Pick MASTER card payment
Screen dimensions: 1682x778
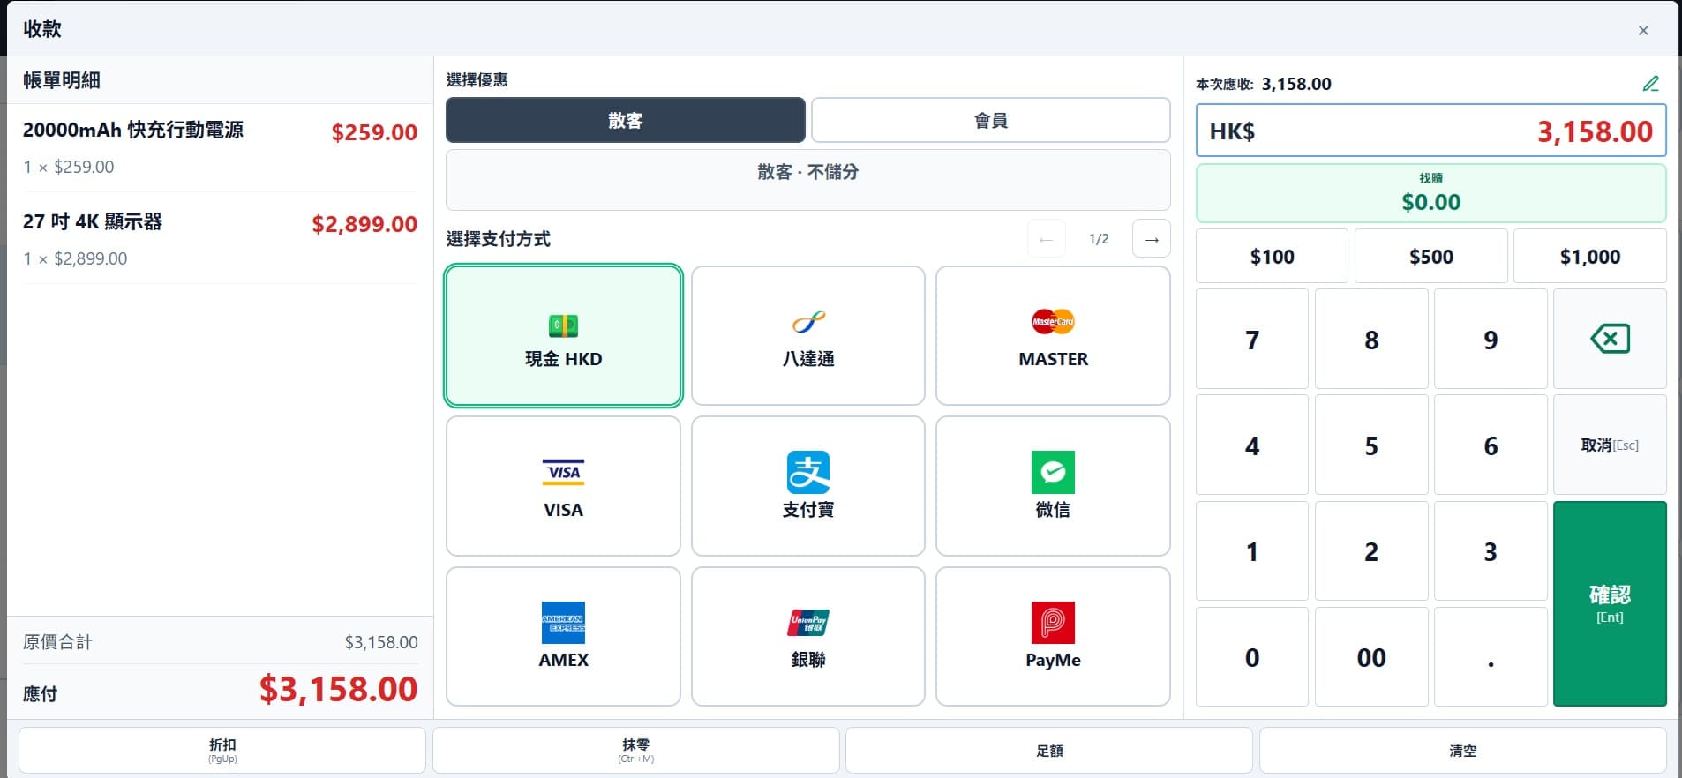pyautogui.click(x=1053, y=336)
